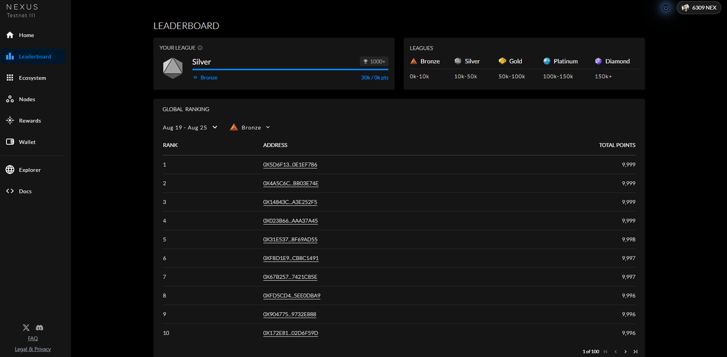The height and width of the screenshot is (357, 727).
Task: Open address 0X31E537...8F69AD55
Action: (290, 239)
